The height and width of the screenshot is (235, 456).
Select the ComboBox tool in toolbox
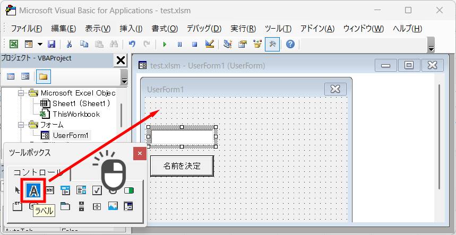(65, 190)
